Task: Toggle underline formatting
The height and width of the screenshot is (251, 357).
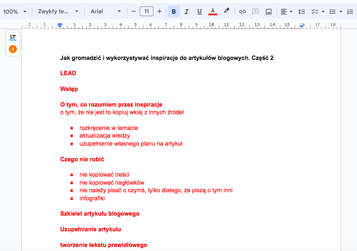Action: 200,11
